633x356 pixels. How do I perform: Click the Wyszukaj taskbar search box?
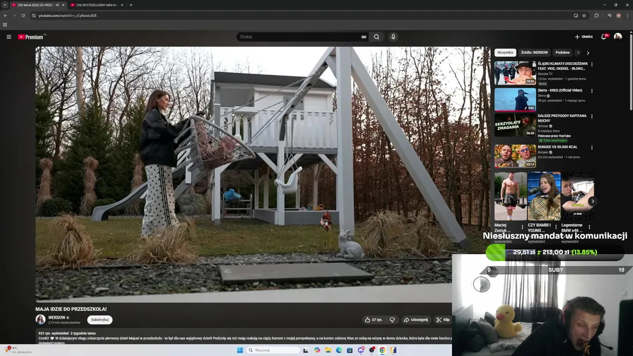[x=273, y=350]
